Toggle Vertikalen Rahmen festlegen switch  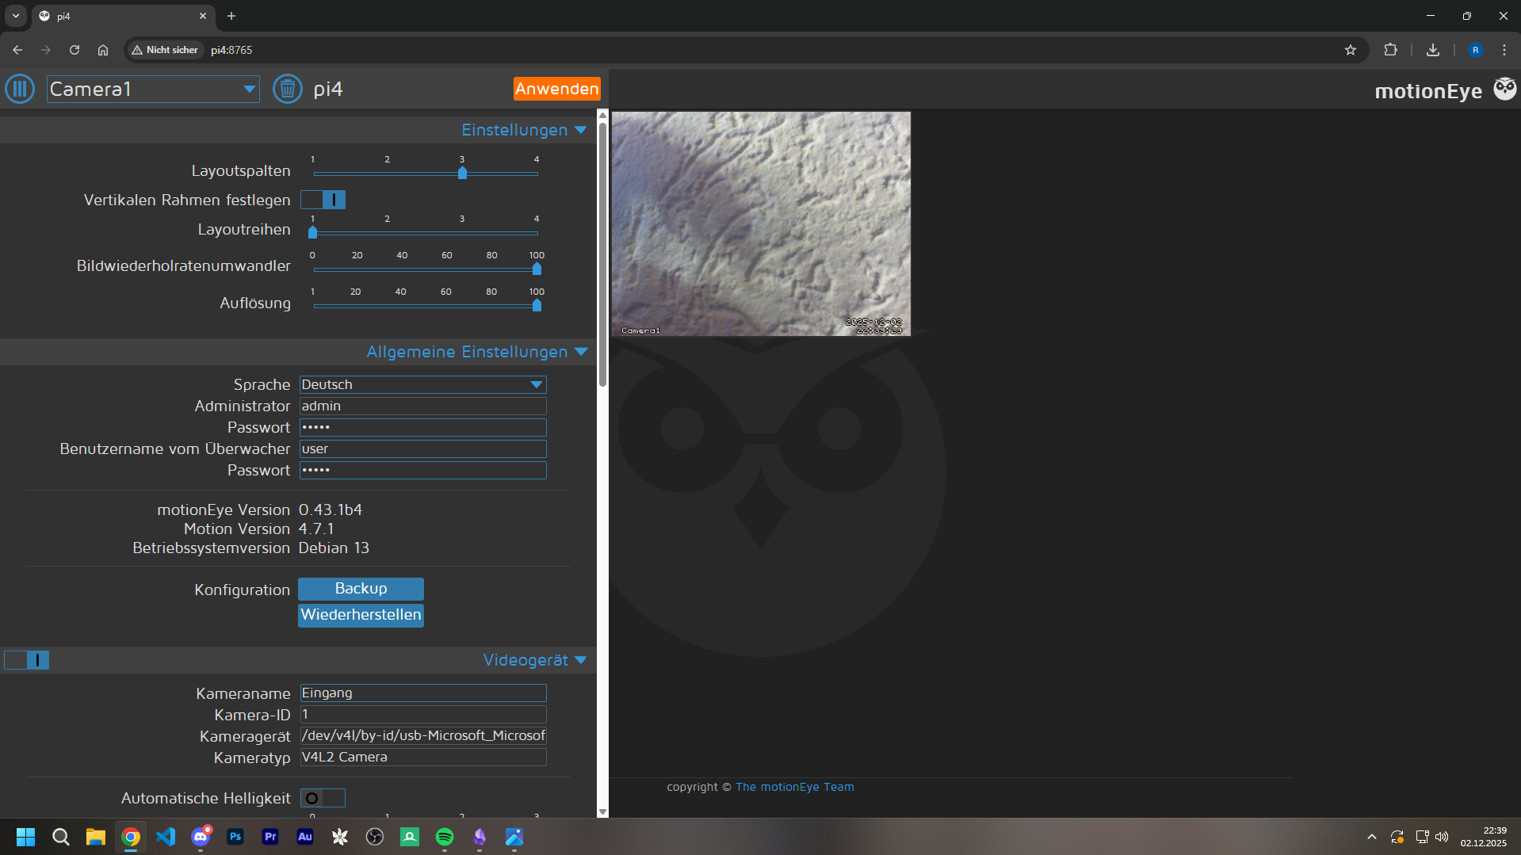point(323,200)
